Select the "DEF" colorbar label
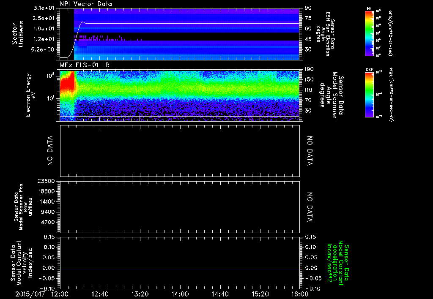The width and height of the screenshot is (433, 299). (x=370, y=70)
